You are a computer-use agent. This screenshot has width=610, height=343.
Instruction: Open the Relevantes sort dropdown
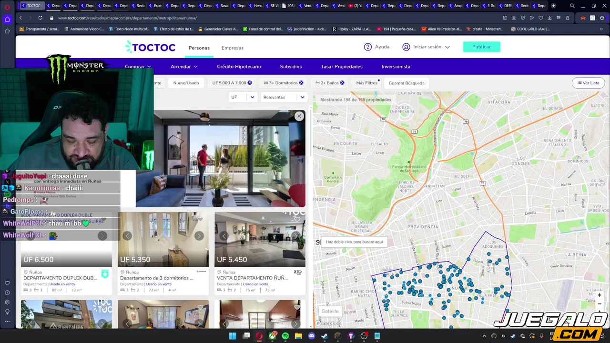284,97
